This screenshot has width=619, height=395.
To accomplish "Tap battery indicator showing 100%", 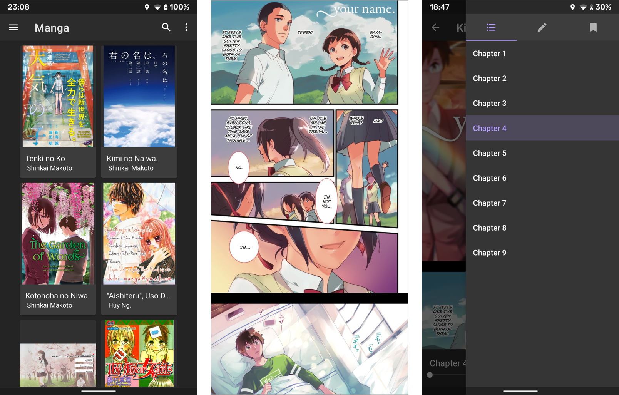I will [176, 7].
